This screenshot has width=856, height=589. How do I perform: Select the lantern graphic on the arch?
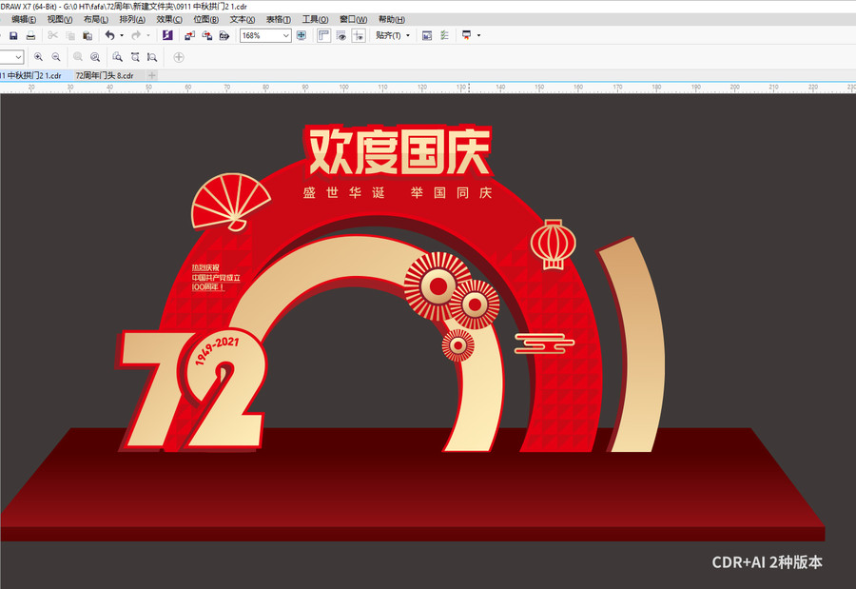[553, 245]
